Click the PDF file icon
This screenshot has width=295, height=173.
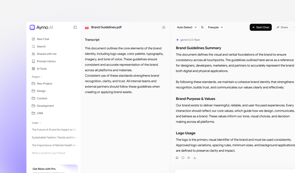[87, 27]
